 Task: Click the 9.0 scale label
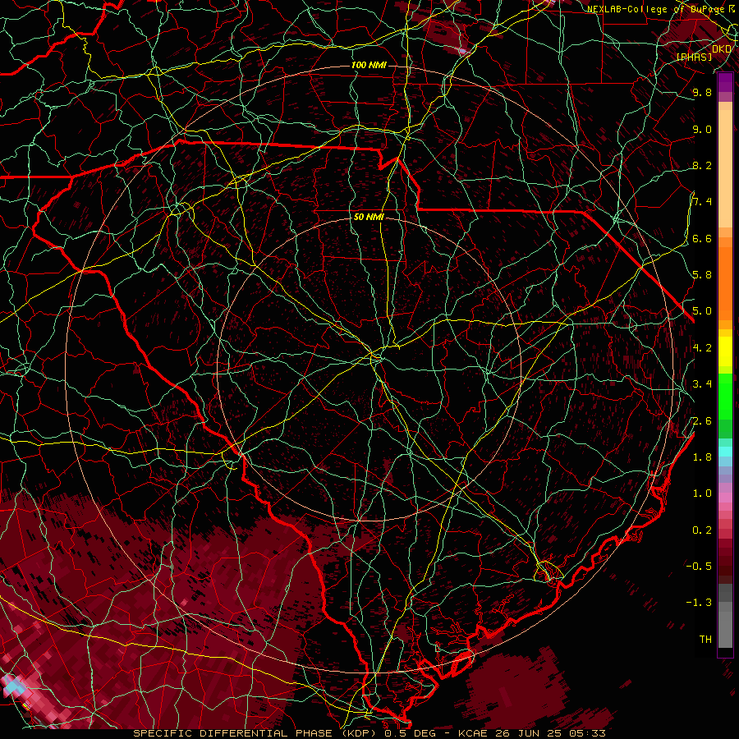(702, 129)
